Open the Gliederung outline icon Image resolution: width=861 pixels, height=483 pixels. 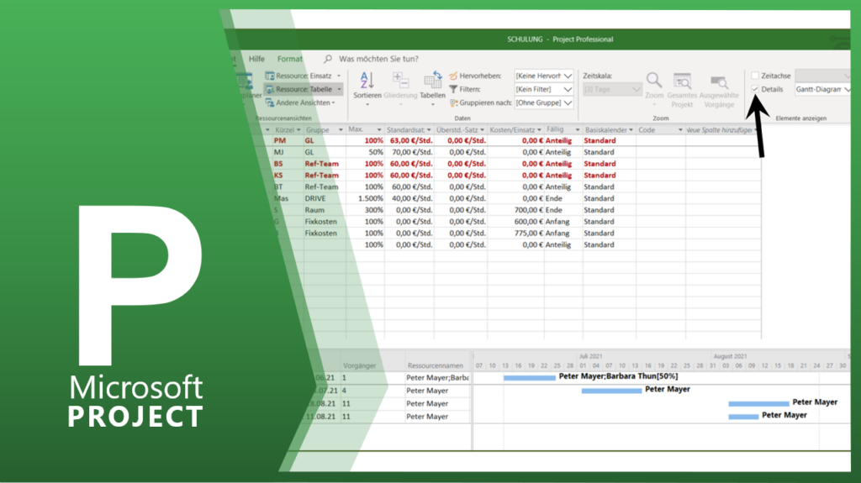pos(400,81)
